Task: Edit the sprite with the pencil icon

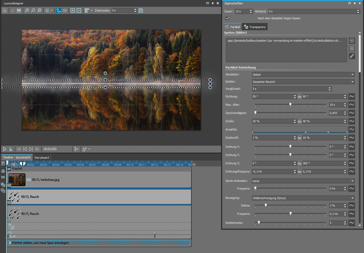Action: click(x=352, y=56)
